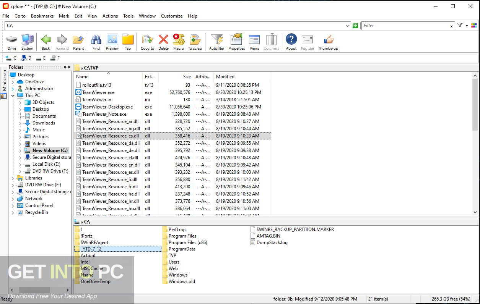Switch to drive E in drive bar

(x=41, y=58)
